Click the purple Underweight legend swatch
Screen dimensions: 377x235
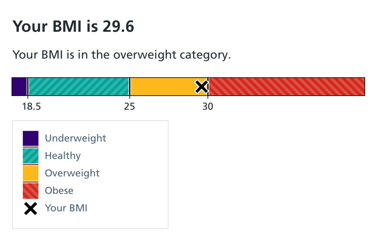[x=31, y=138]
